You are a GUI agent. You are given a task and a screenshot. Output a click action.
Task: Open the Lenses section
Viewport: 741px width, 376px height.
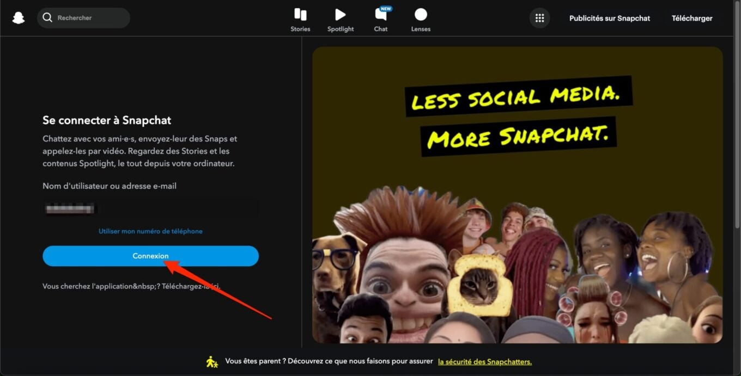coord(421,20)
